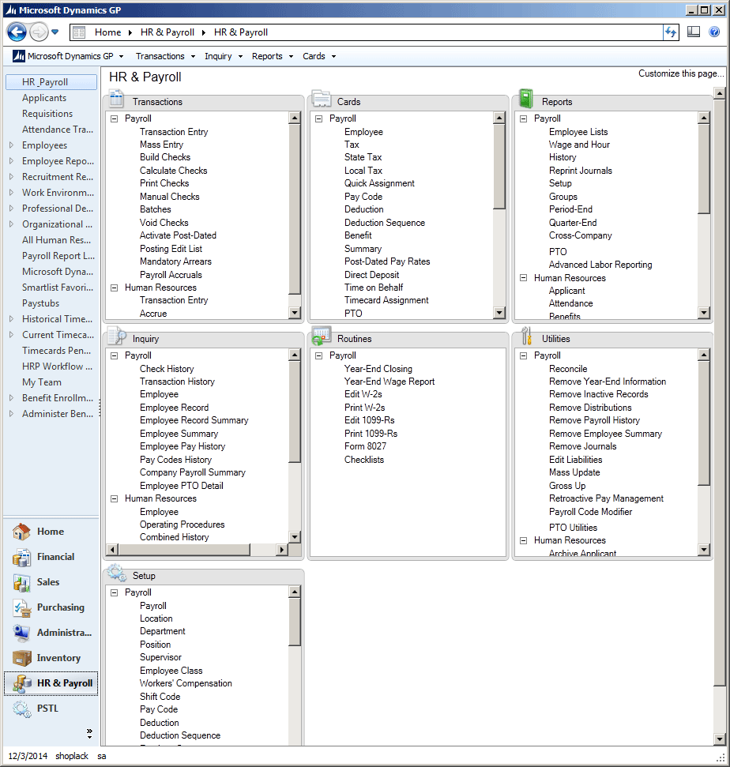Select Applicants in the navigation list
The image size is (730, 767).
click(44, 98)
